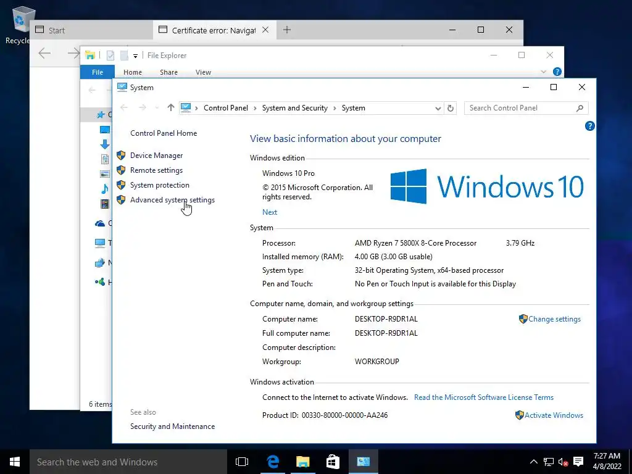Click the Quick access star in File Explorer

click(x=101, y=115)
